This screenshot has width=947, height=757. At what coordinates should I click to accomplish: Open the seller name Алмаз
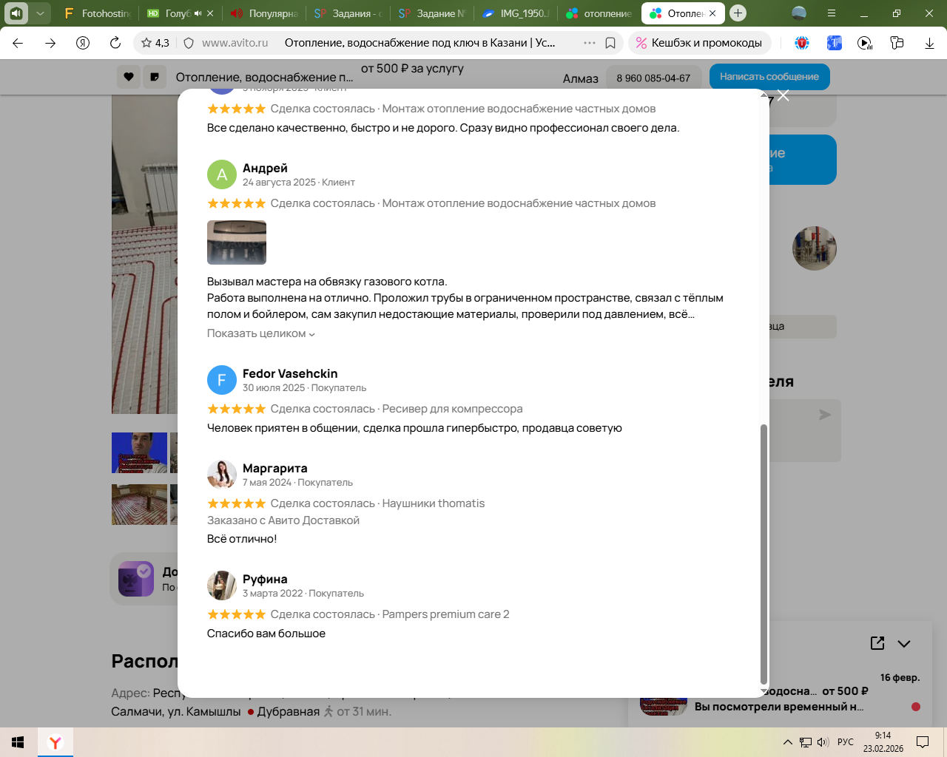pos(581,78)
